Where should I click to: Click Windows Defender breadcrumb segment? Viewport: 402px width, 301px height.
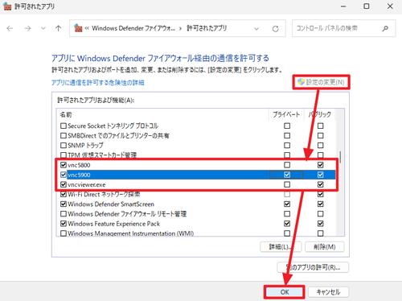pos(133,28)
